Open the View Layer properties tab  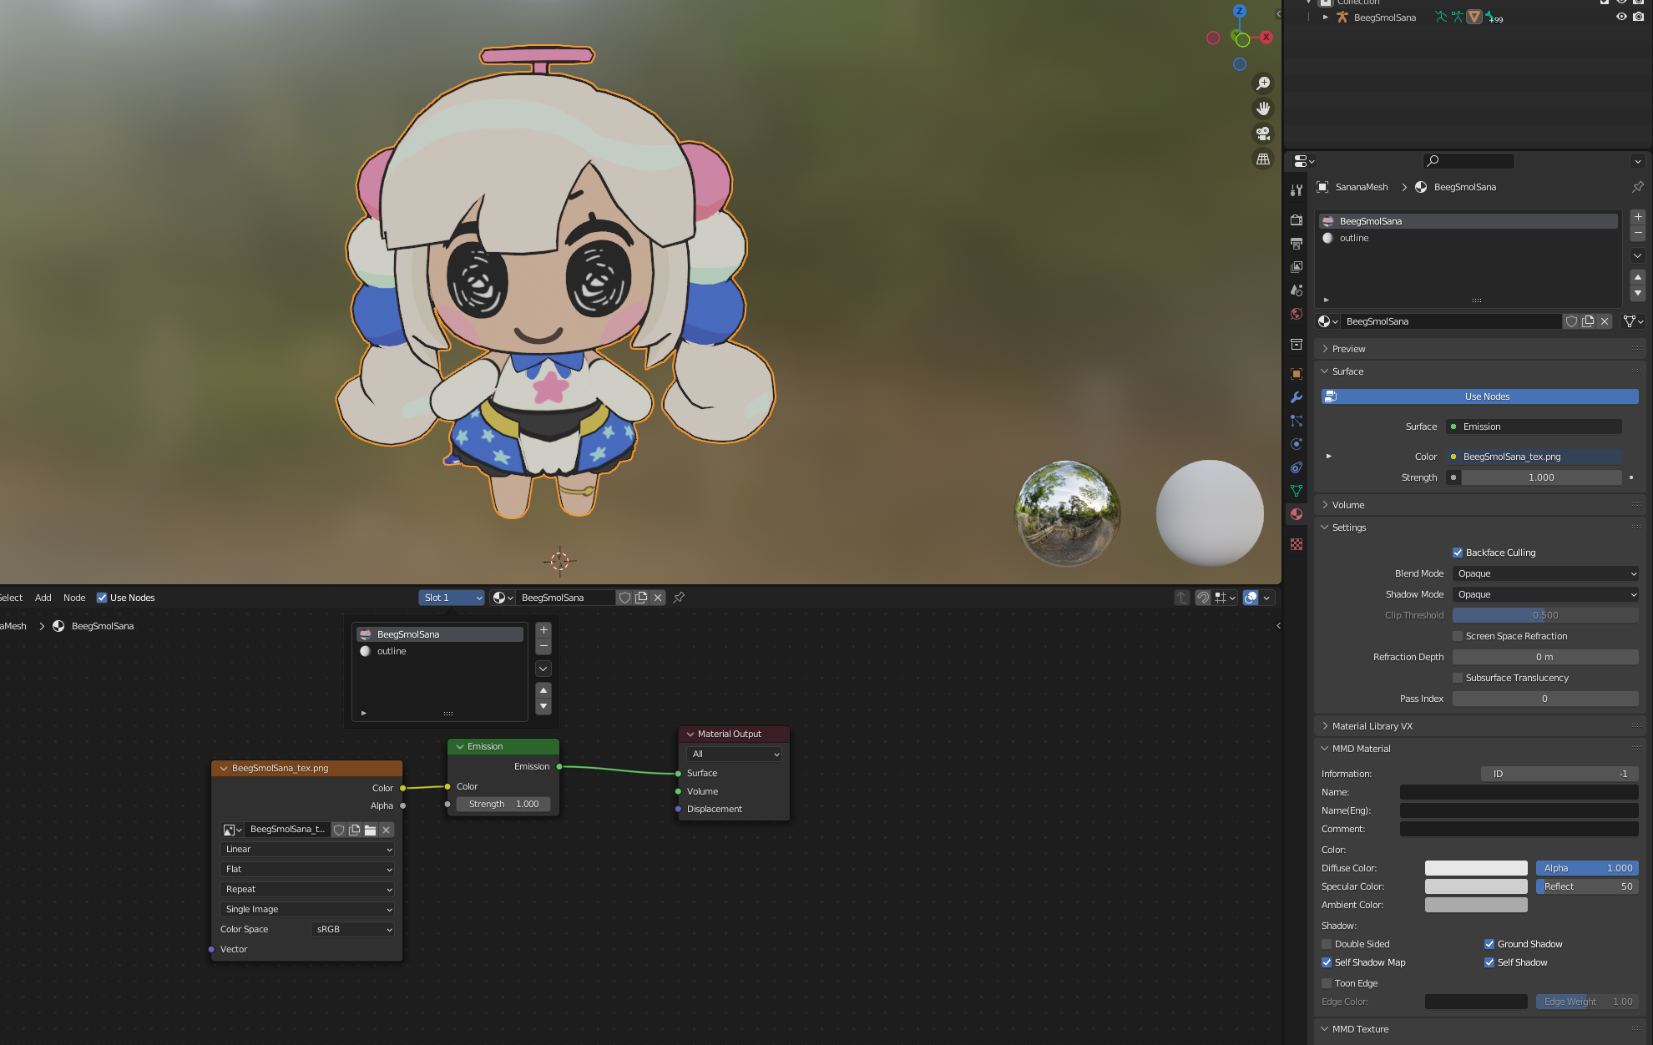[x=1296, y=267]
